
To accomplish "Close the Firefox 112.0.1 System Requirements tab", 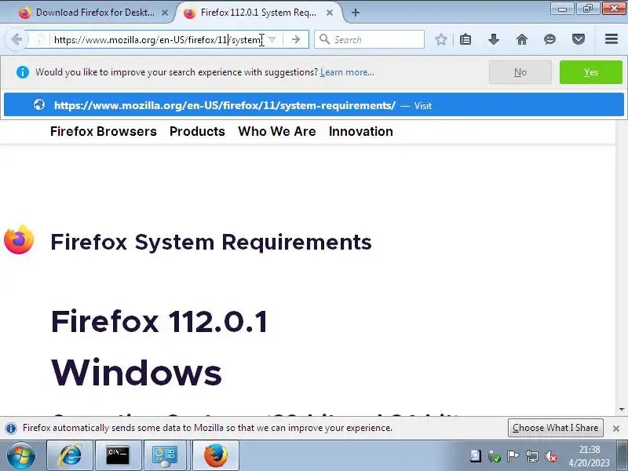I will point(329,13).
